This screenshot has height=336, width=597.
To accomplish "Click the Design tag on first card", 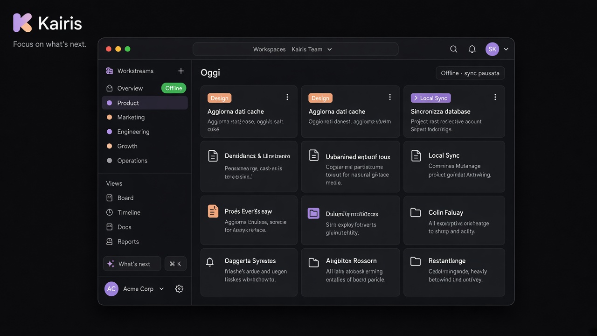I will (x=219, y=98).
